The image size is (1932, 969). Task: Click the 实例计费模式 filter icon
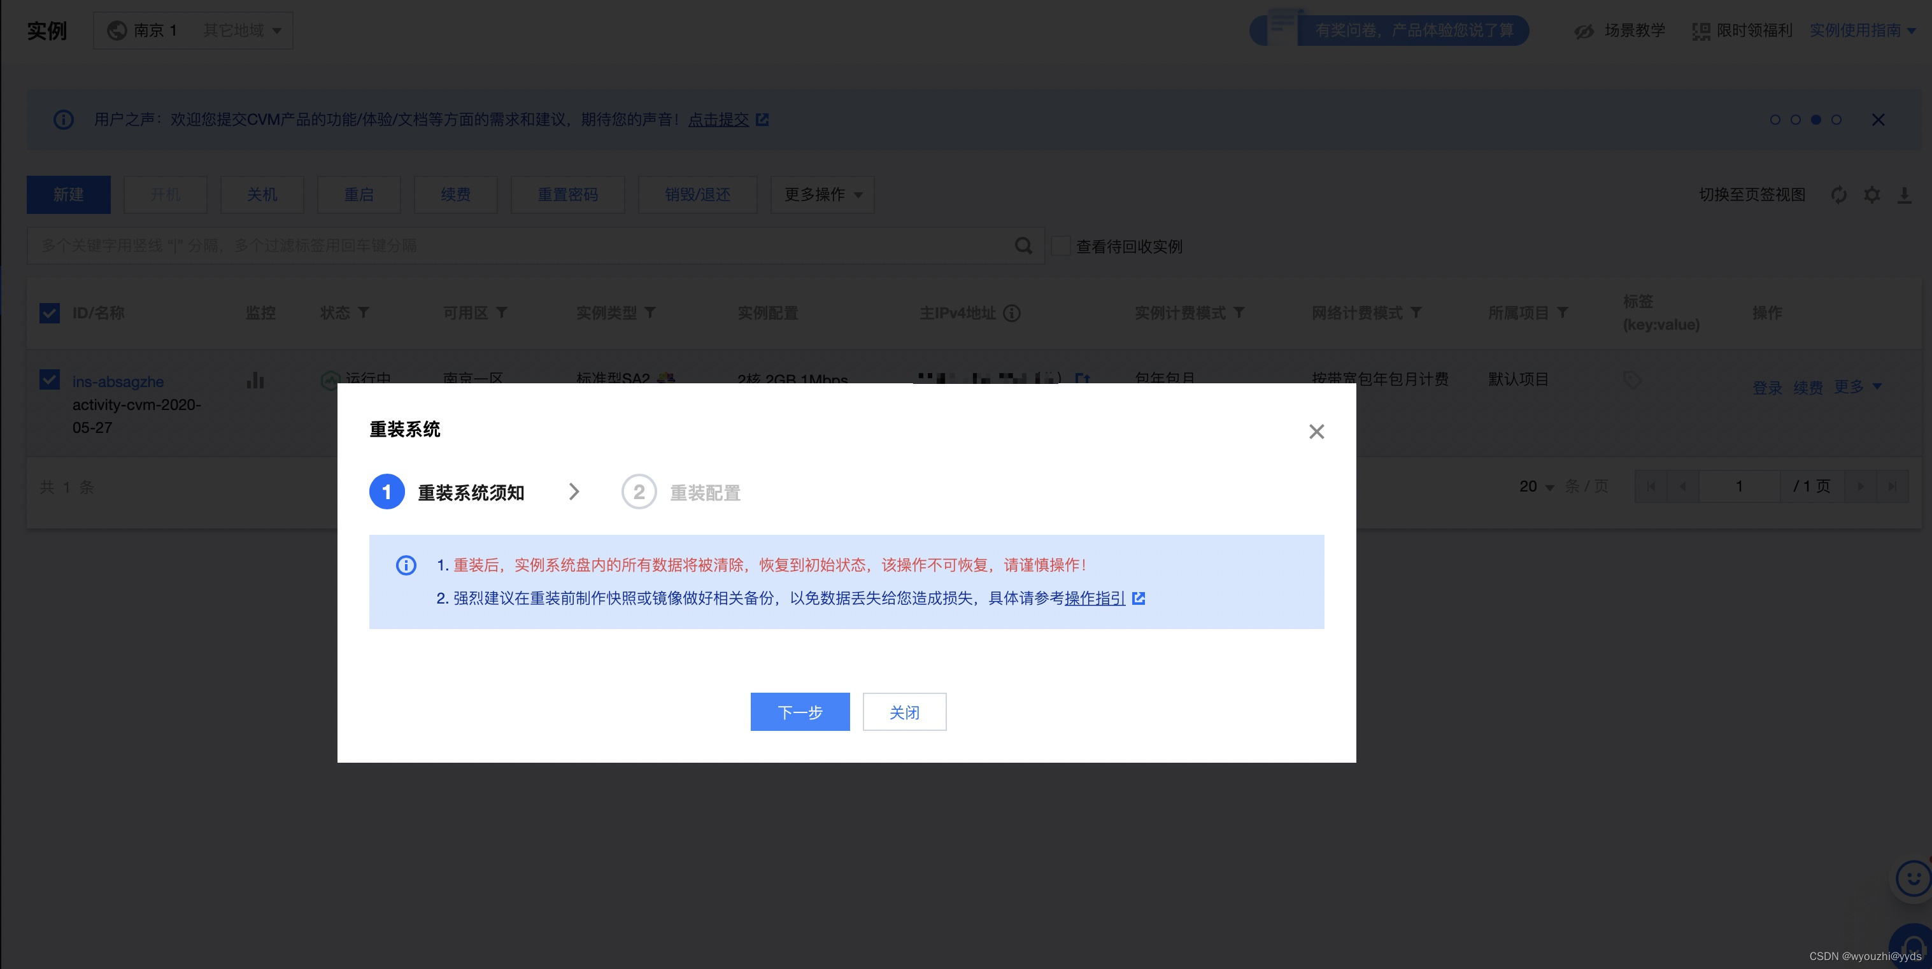click(1239, 312)
